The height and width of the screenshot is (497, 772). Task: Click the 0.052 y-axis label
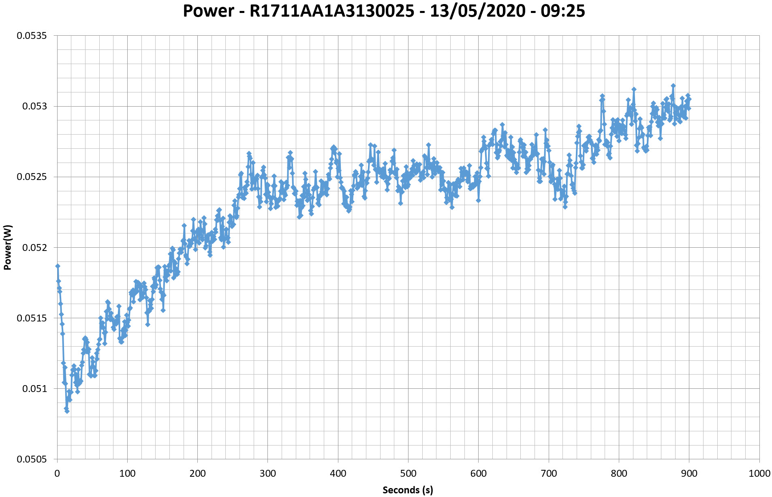pyautogui.click(x=34, y=247)
